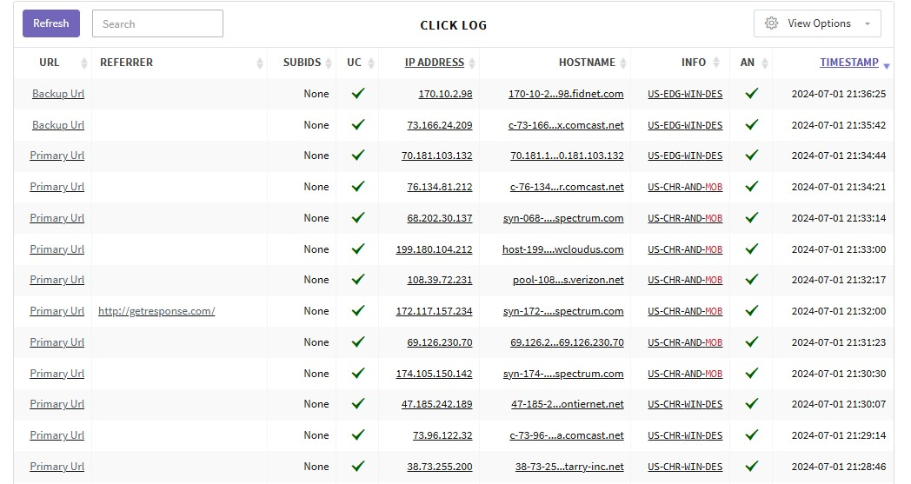
Task: Open hostname c-73-96-...a.comcast.net
Action: point(567,435)
